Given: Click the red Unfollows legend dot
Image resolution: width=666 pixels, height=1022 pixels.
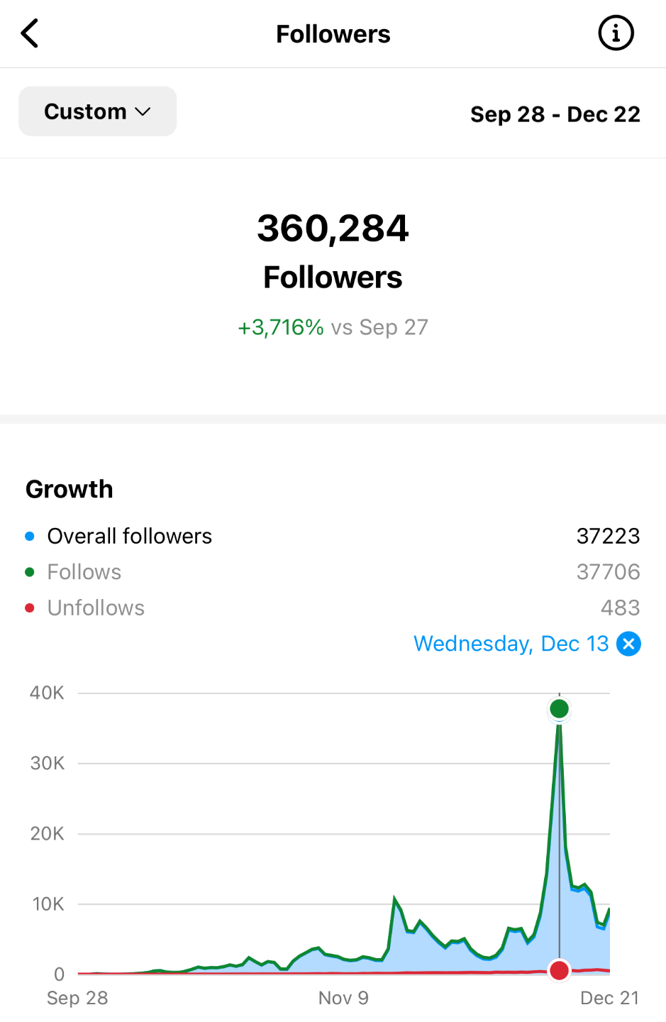Looking at the screenshot, I should tap(30, 608).
